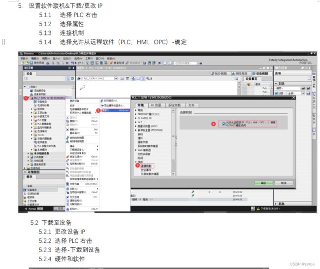Click the zoom magnifier icon in the device view toolbar
Screen dimensions: 320x269
tap(148, 78)
